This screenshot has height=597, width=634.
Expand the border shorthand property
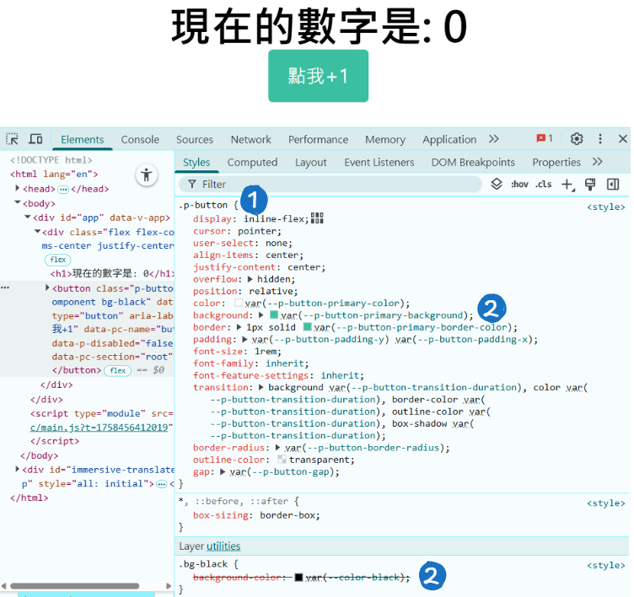click(x=239, y=327)
